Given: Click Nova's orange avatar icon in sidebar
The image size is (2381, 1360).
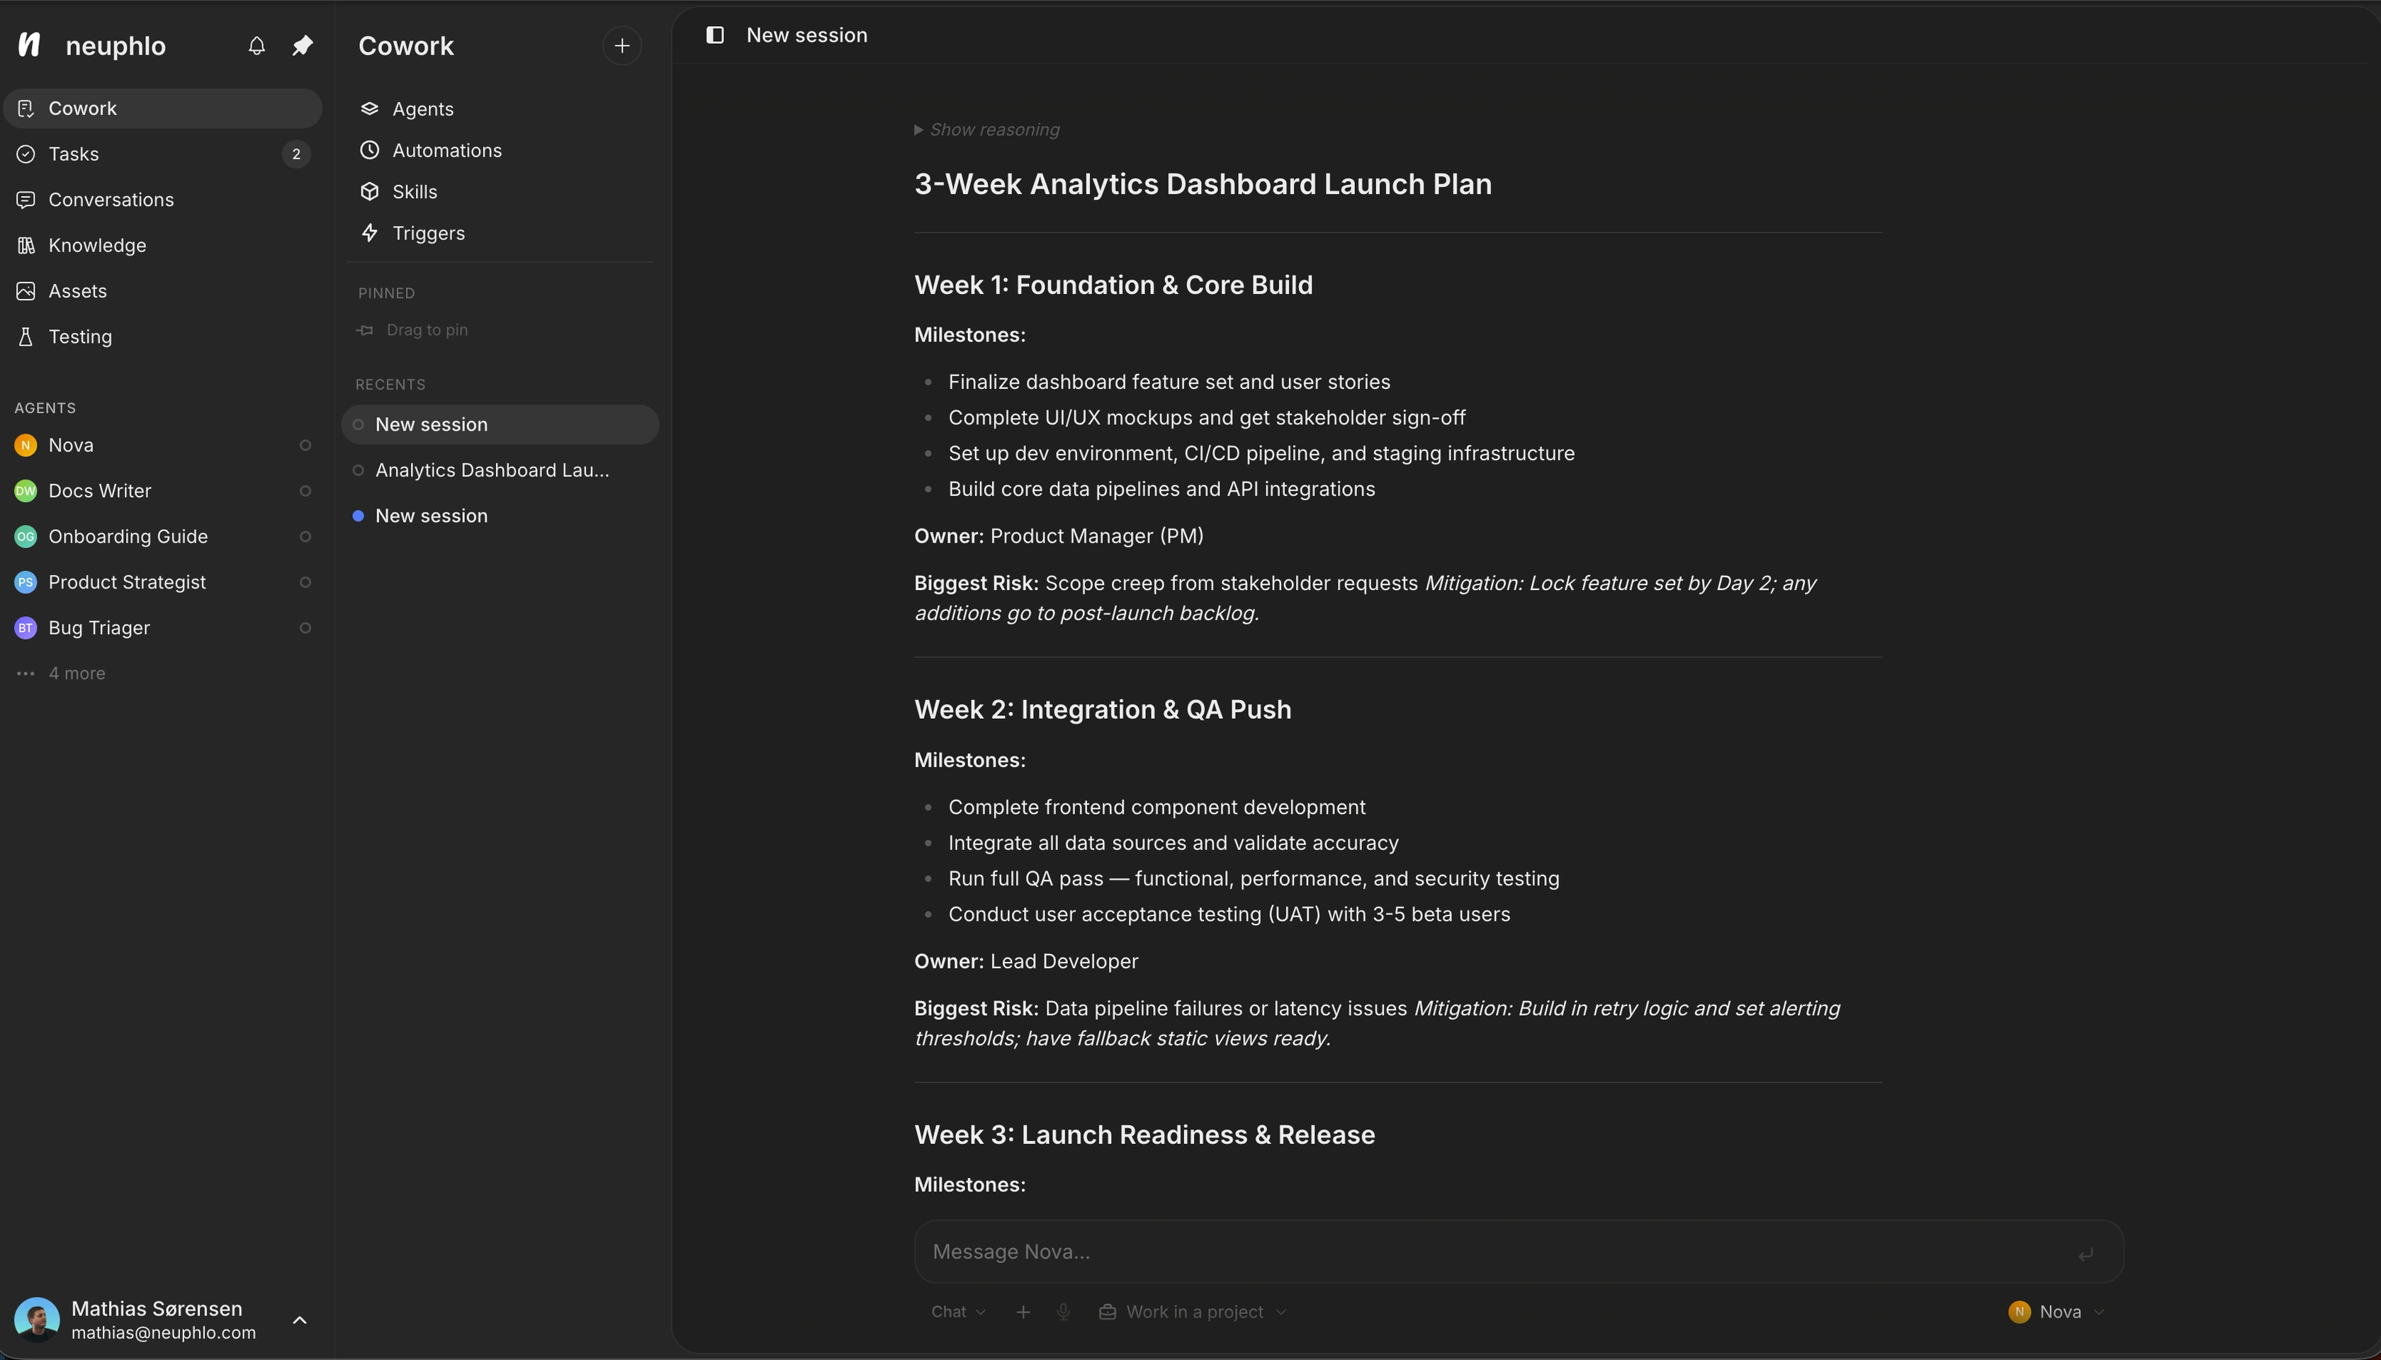Looking at the screenshot, I should coord(26,446).
